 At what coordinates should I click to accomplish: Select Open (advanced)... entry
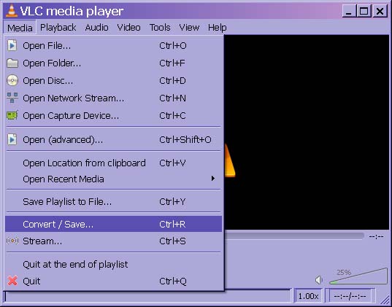coord(113,139)
